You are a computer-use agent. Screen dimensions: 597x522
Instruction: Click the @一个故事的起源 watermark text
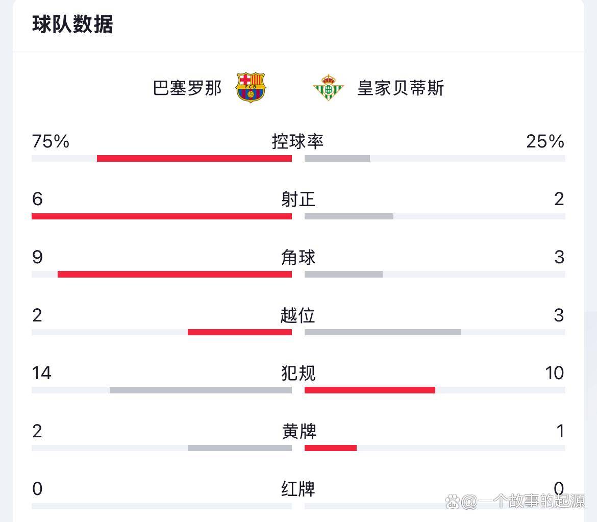[523, 502]
